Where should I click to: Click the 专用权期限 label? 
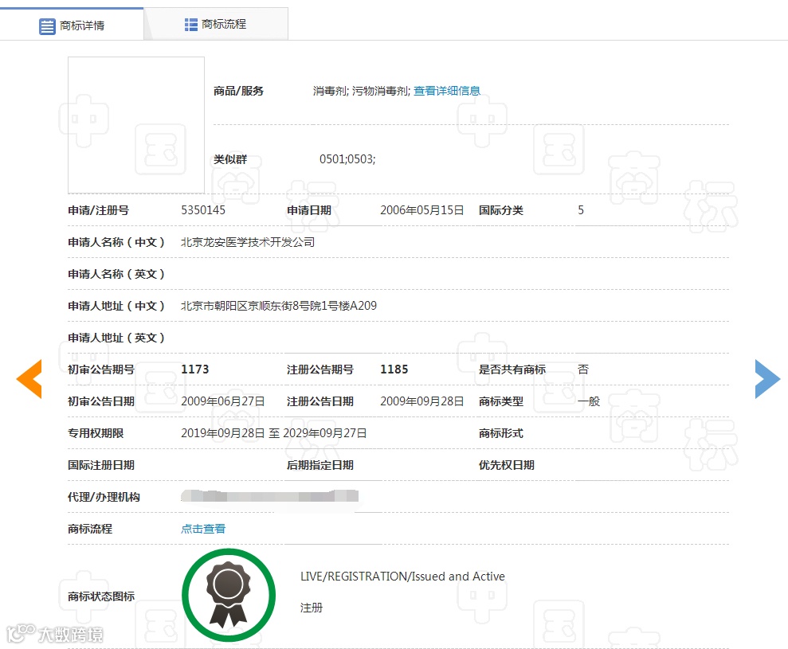point(96,433)
